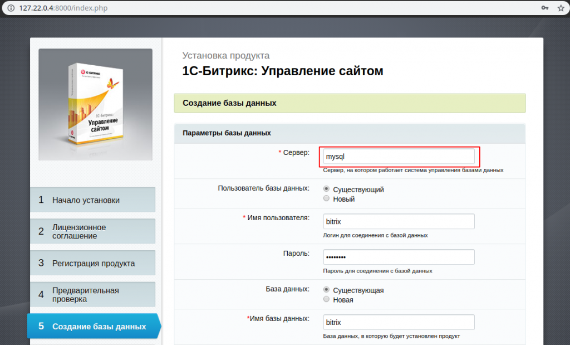
Task: Click the Создание базы данных heading
Action: [350, 103]
